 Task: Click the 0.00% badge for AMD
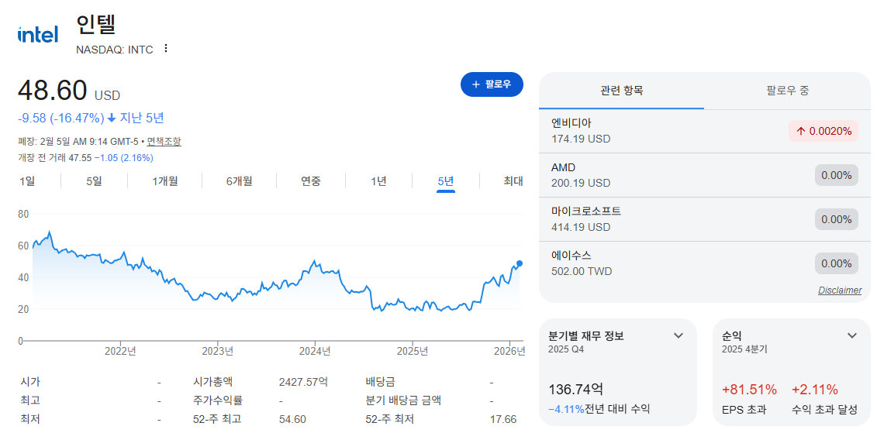click(x=837, y=175)
